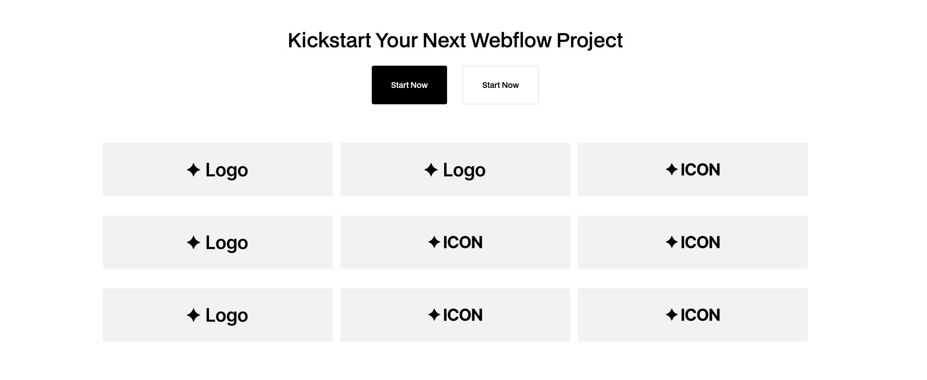Select the star icon in middle-left Logo tile
The width and height of the screenshot is (927, 380).
(193, 242)
